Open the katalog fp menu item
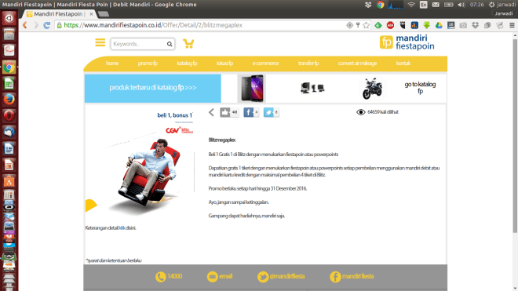The width and height of the screenshot is (518, 291). coord(187,63)
